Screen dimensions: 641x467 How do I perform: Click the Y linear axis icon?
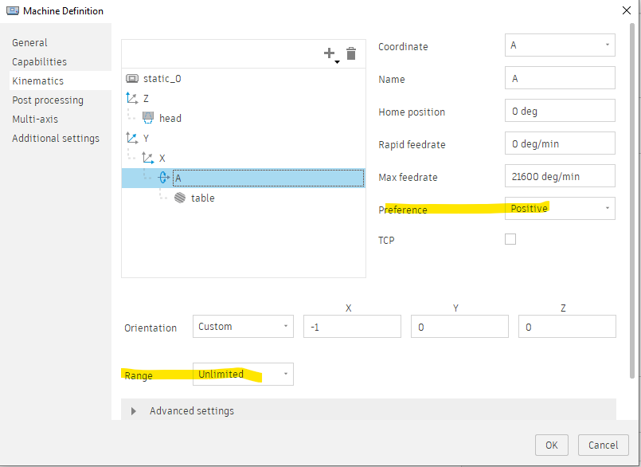132,138
